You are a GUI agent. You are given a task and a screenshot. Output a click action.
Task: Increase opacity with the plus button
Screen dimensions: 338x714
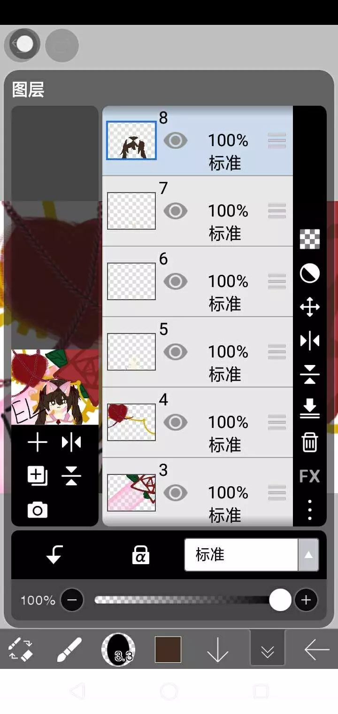click(x=306, y=600)
